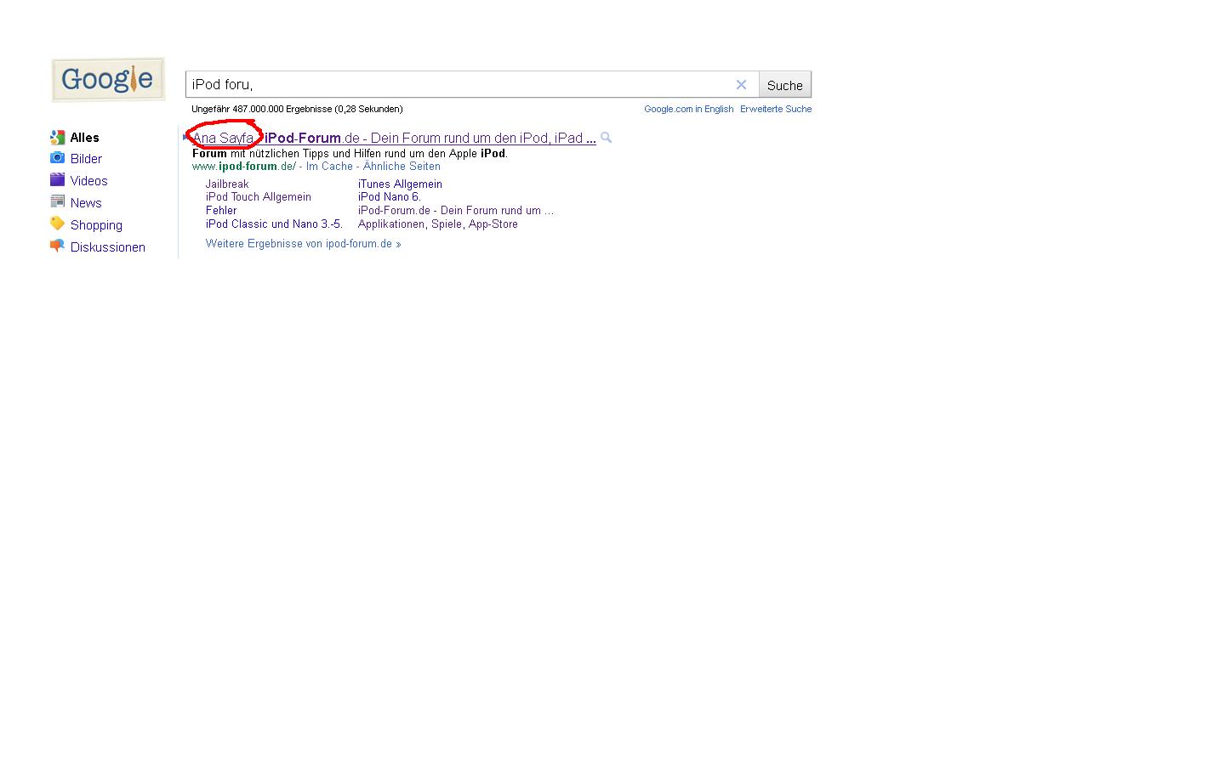
Task: Open the iPod Classic und Nano 3.-5. sitelink
Action: [x=274, y=224]
